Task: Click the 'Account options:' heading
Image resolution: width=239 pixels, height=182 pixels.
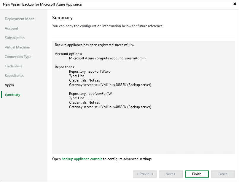Action: pyautogui.click(x=68, y=54)
